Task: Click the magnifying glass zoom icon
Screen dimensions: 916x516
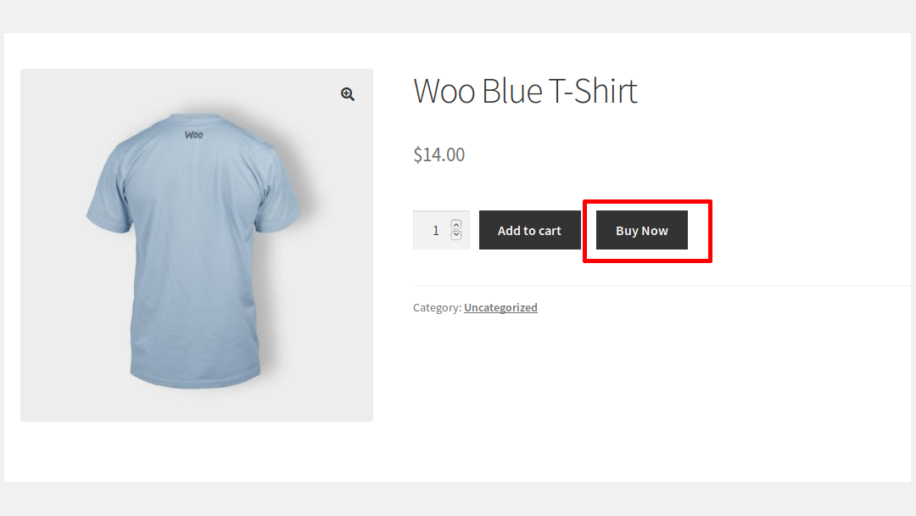Action: pyautogui.click(x=348, y=94)
